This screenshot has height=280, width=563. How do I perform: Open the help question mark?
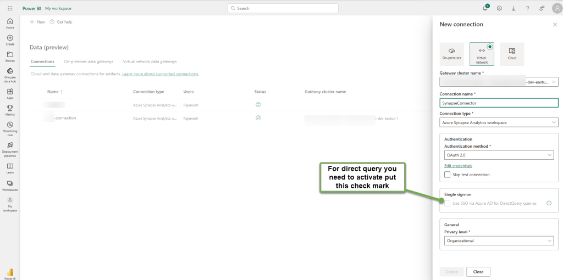coord(528,8)
